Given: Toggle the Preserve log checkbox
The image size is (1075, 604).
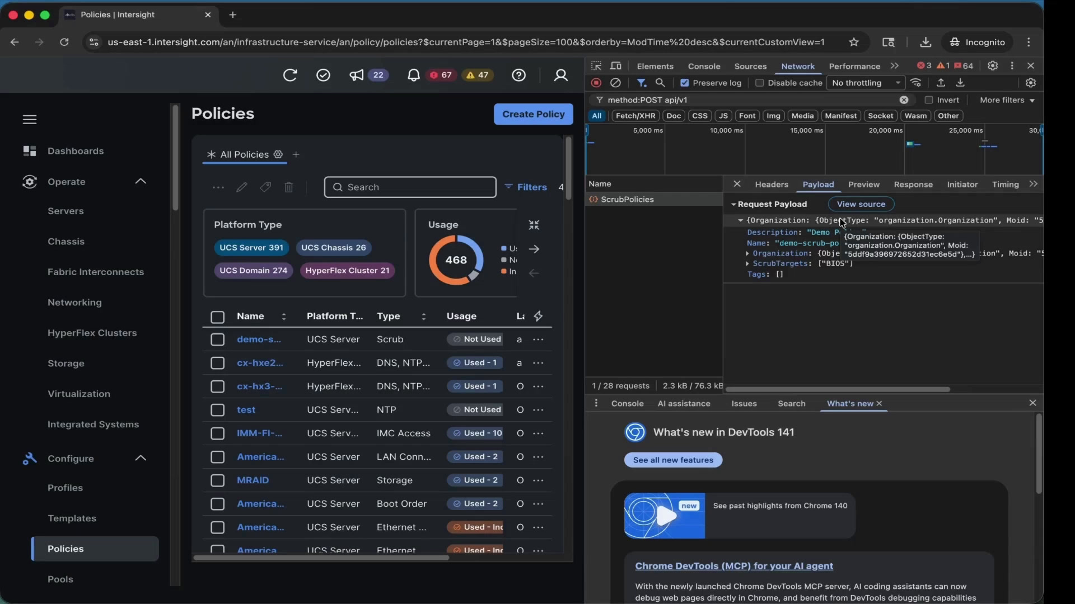Looking at the screenshot, I should pyautogui.click(x=684, y=83).
